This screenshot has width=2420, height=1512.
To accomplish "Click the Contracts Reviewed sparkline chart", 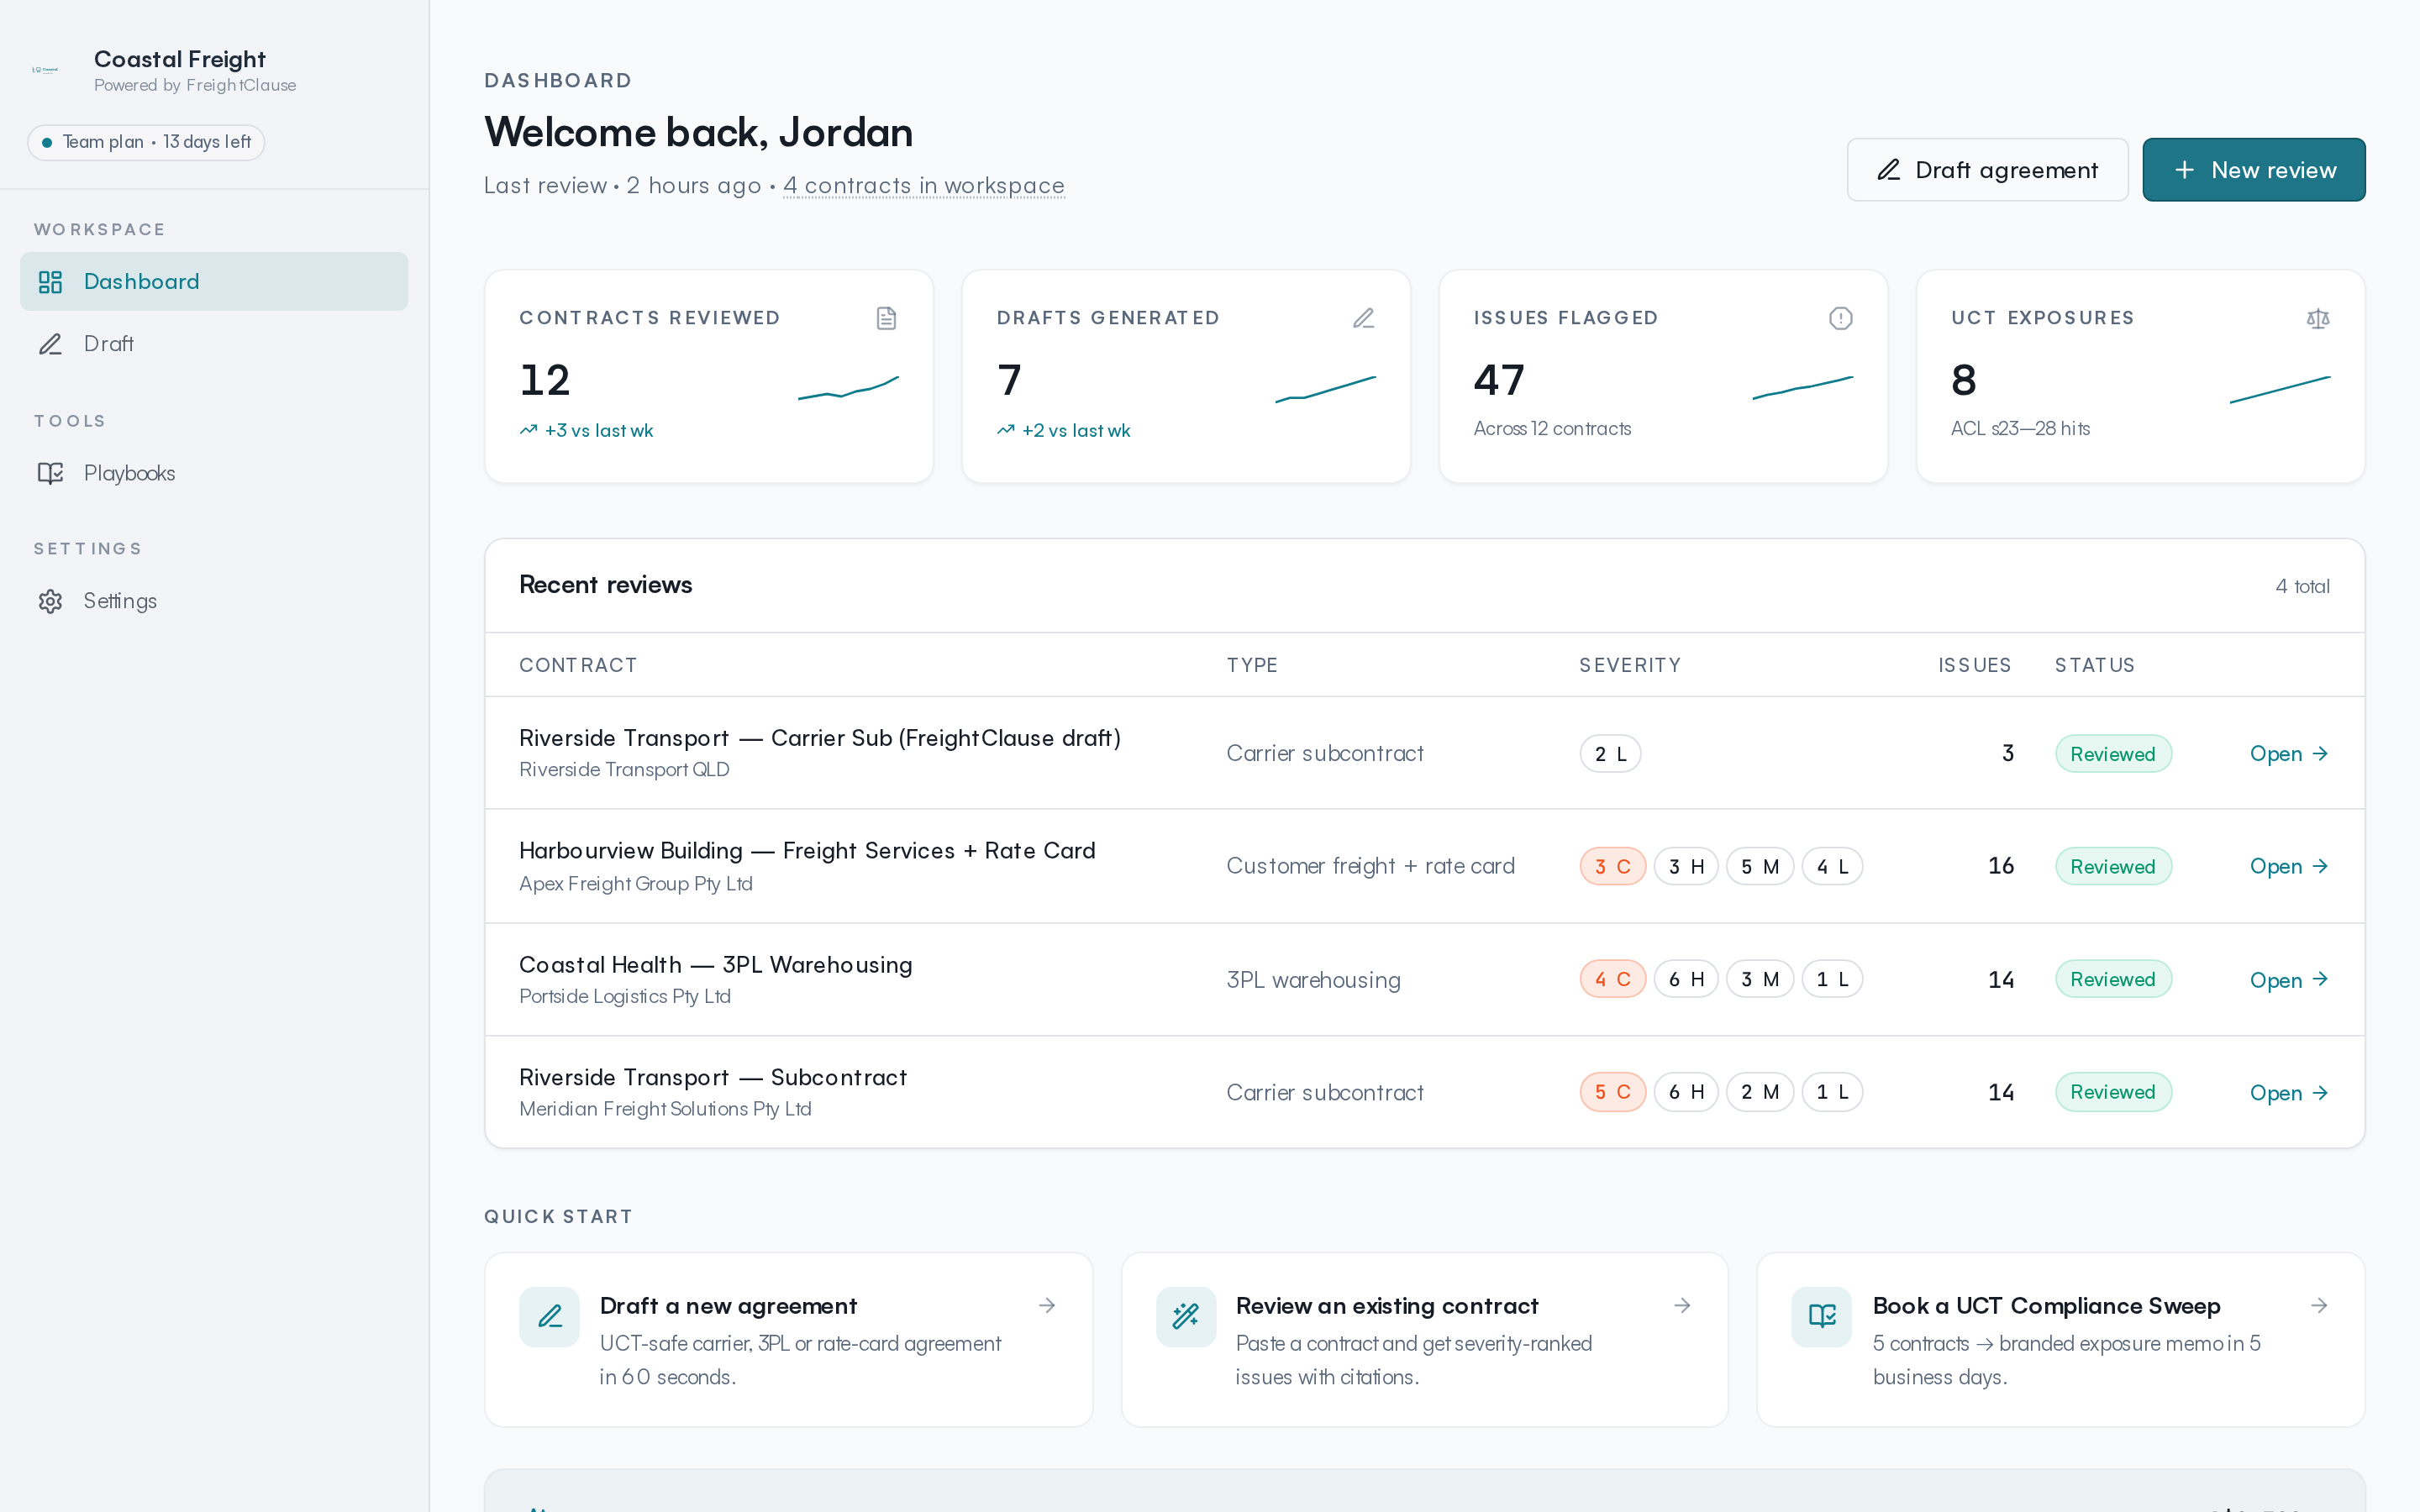I will pyautogui.click(x=848, y=388).
